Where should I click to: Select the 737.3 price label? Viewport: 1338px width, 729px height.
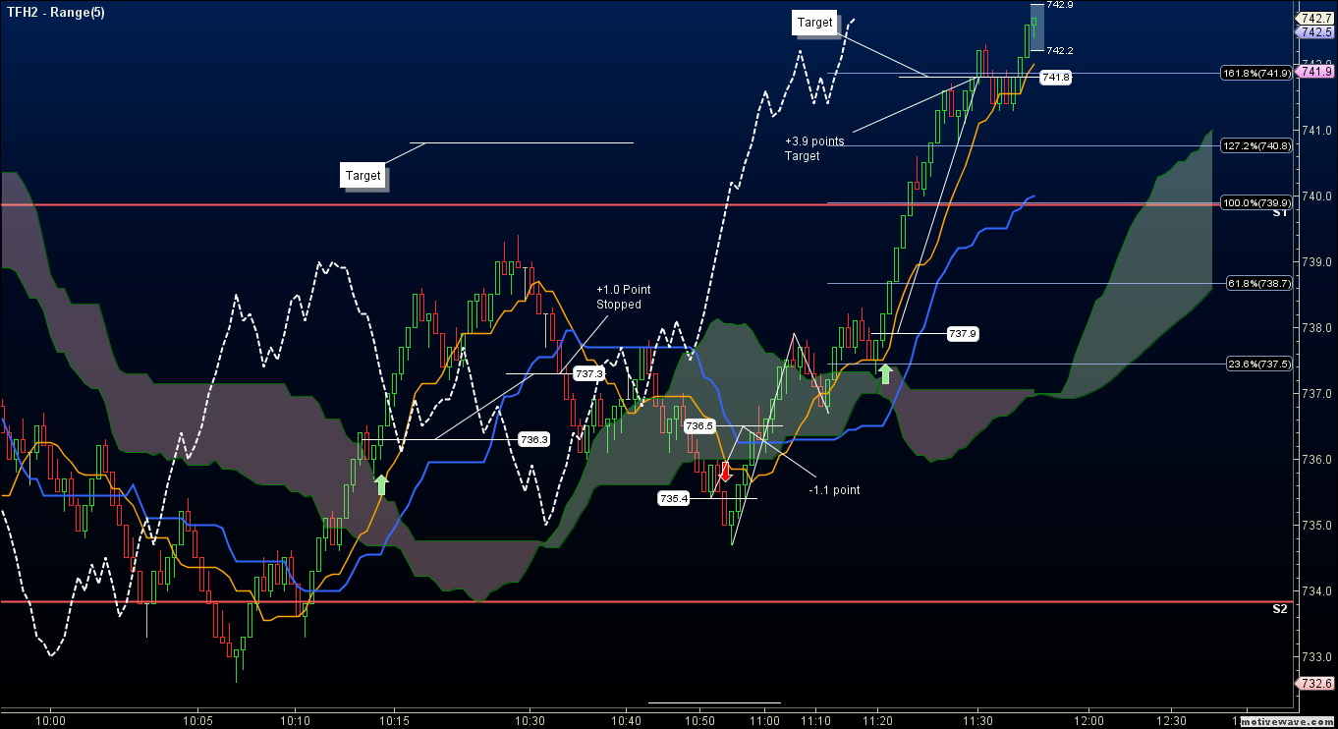click(589, 374)
